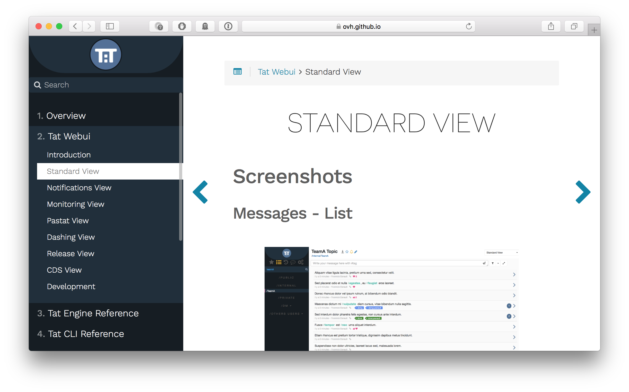Click the Ghostery ghost extension icon

click(x=205, y=26)
